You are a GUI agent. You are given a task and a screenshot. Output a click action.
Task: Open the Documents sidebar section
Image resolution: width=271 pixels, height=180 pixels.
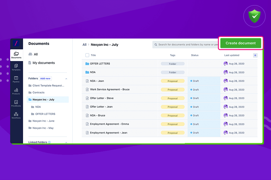[x=16, y=55]
